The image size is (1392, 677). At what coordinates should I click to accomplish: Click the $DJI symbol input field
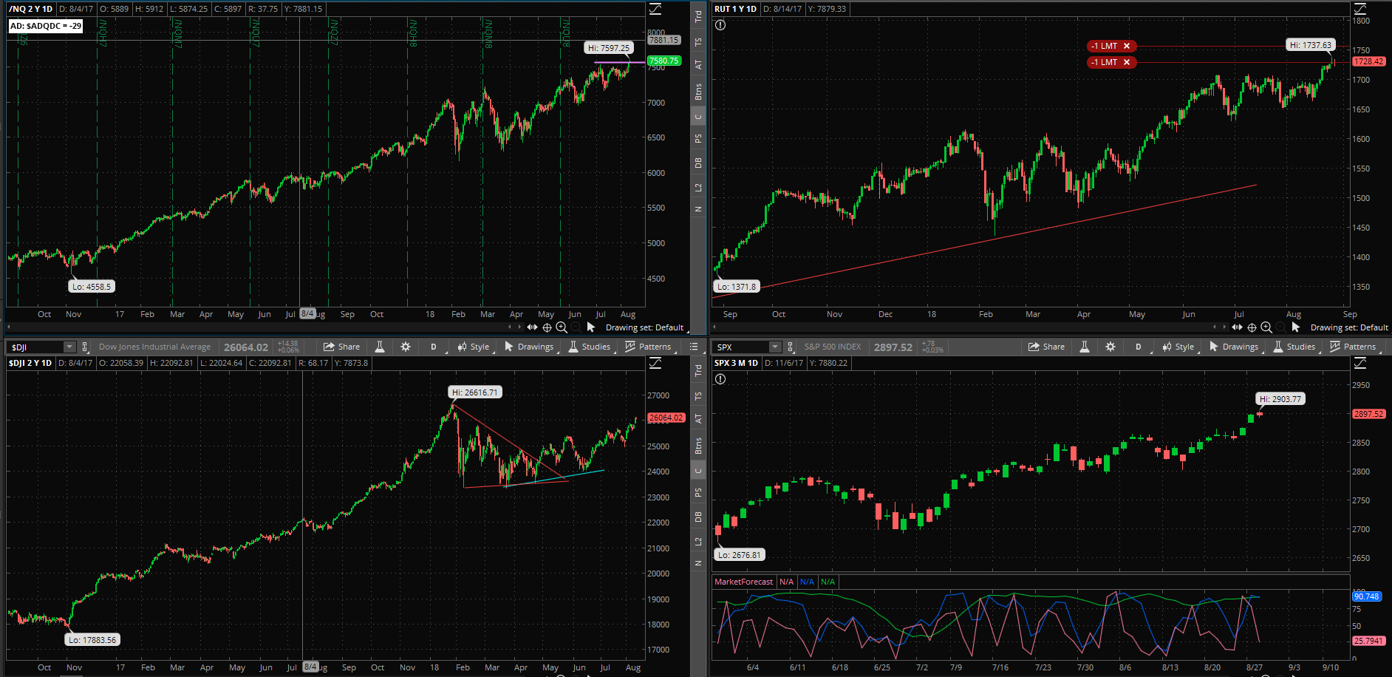tap(35, 347)
